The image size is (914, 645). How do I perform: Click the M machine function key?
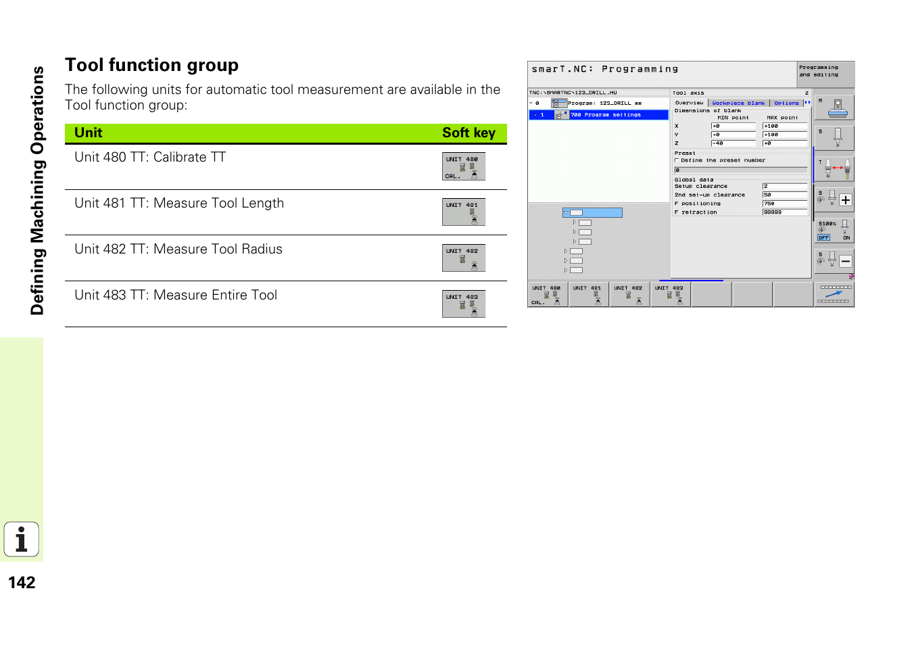tap(834, 107)
